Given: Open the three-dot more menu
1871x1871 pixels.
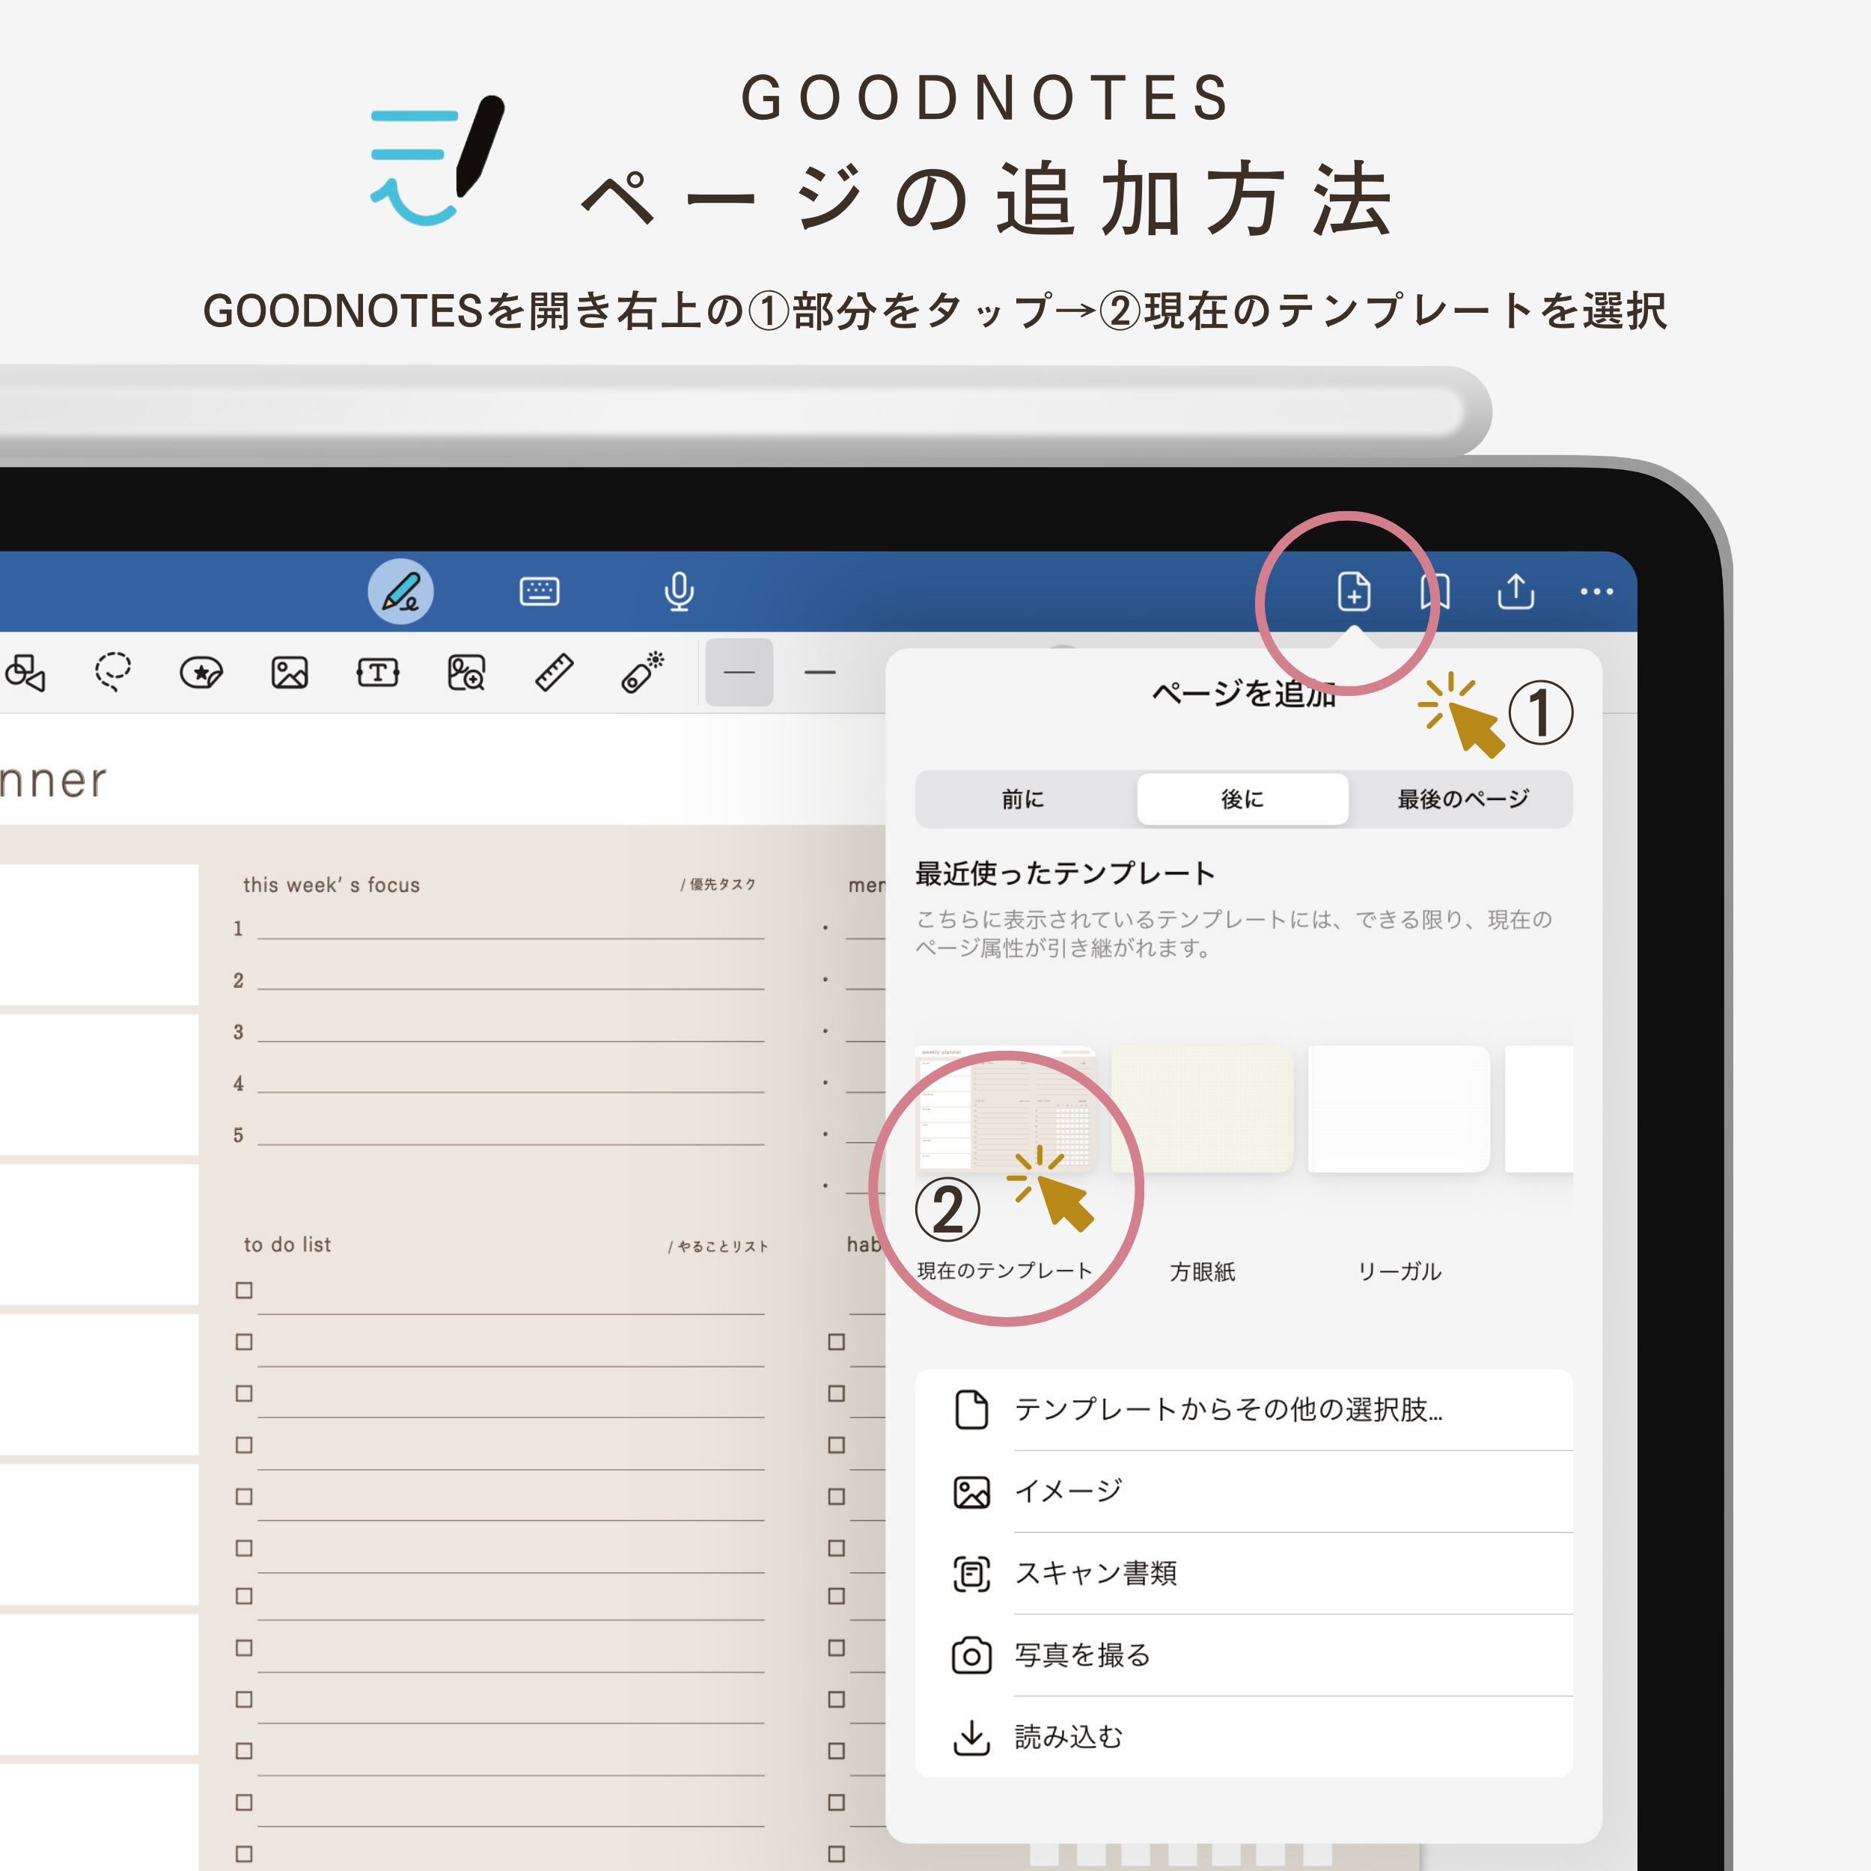Looking at the screenshot, I should (1596, 590).
